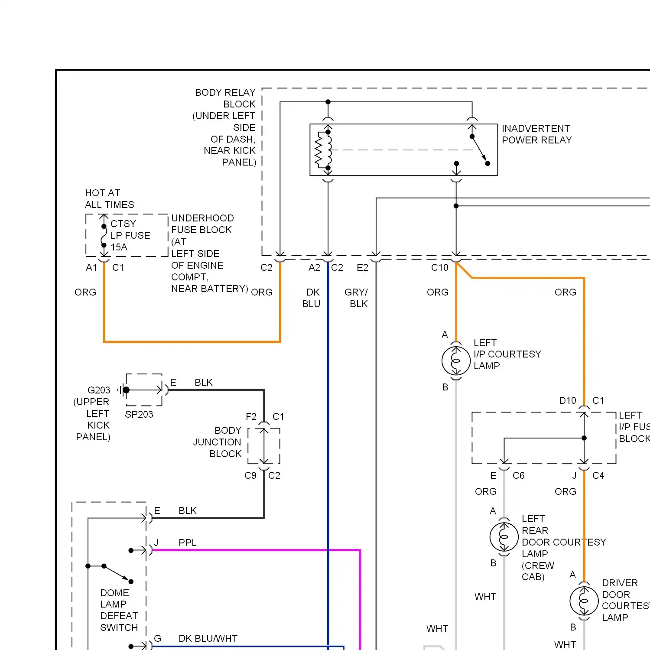This screenshot has height=650, width=650.
Task: Click the ORG label under terminal E C6
Action: pos(486,491)
